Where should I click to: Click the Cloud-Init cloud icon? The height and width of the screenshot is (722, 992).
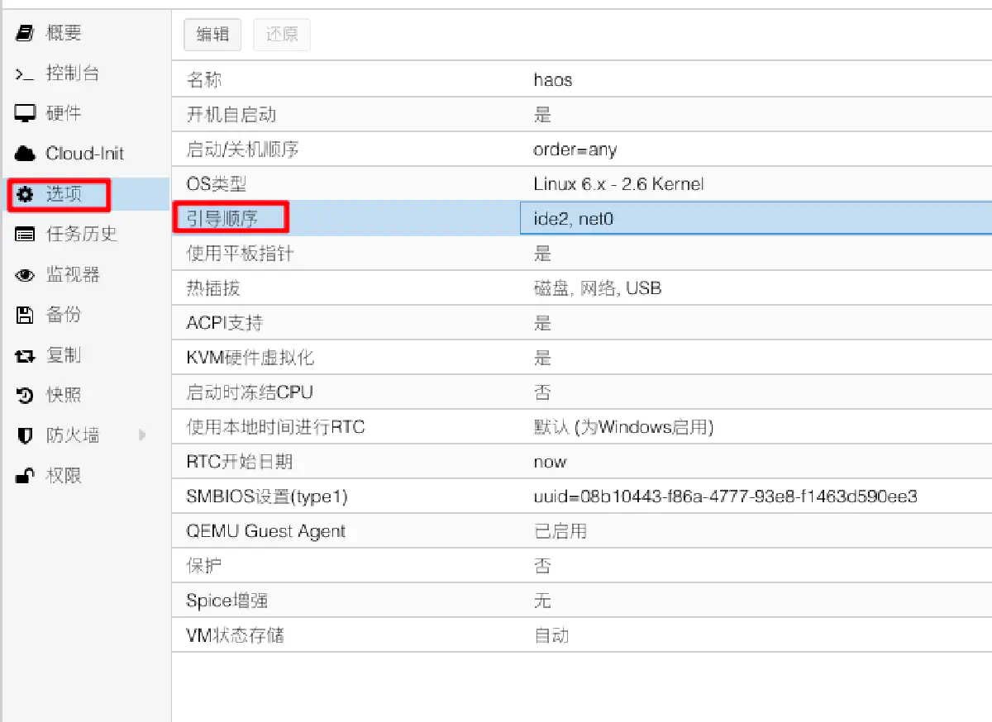point(25,154)
